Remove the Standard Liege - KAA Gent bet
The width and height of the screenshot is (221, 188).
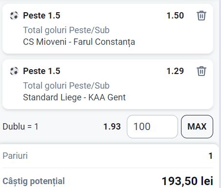(201, 71)
